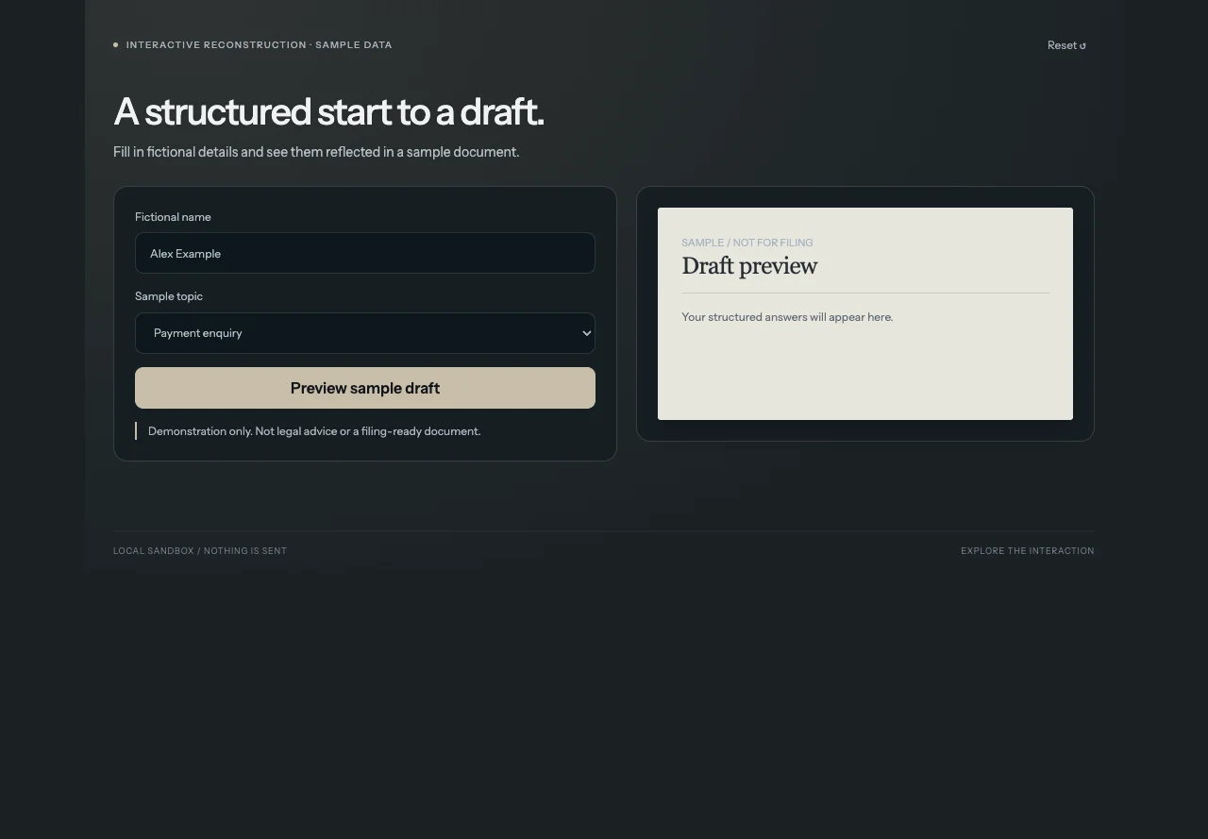Click 'Your structured answers will appear here' text

pos(787,317)
